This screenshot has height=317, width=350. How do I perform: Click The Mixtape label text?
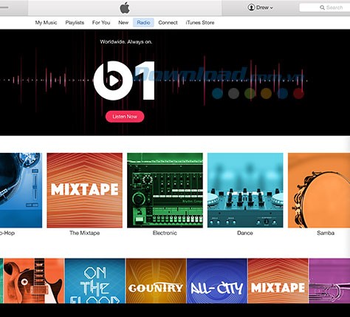(85, 233)
